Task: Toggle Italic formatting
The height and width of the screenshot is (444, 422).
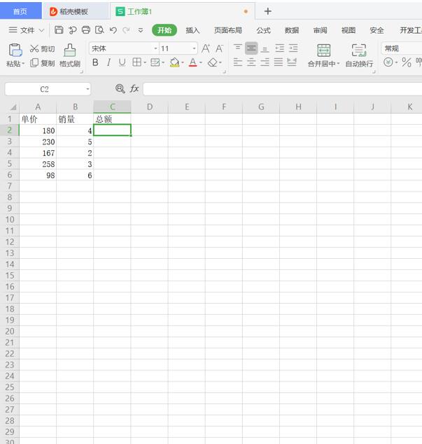Action: click(108, 62)
